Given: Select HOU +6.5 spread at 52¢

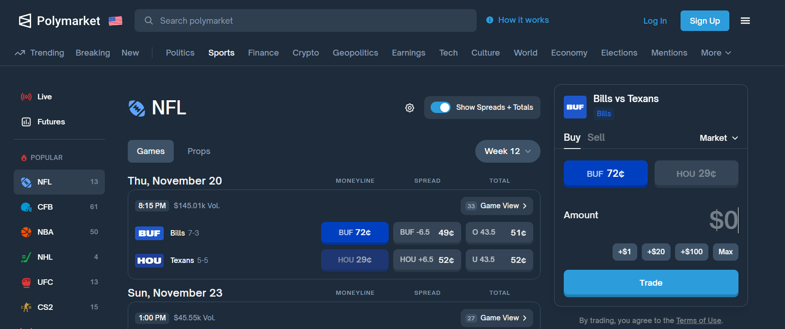Looking at the screenshot, I should 427,260.
